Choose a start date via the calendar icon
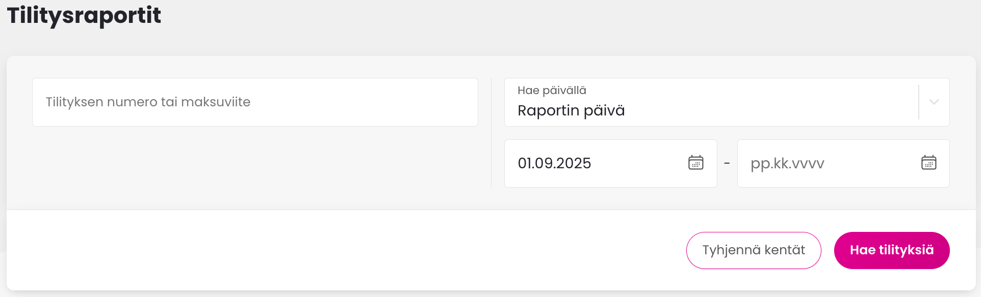Viewport: 981px width, 297px height. pos(697,163)
